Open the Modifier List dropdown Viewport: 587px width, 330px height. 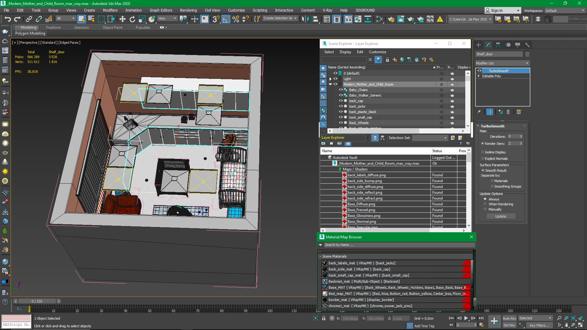tap(502, 63)
